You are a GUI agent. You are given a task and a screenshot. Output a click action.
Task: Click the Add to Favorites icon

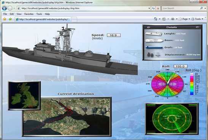[10, 19]
